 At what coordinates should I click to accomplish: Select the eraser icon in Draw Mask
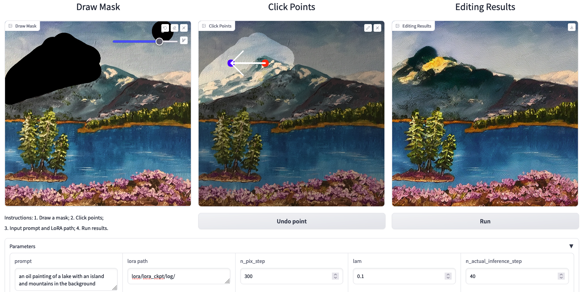[x=175, y=28]
